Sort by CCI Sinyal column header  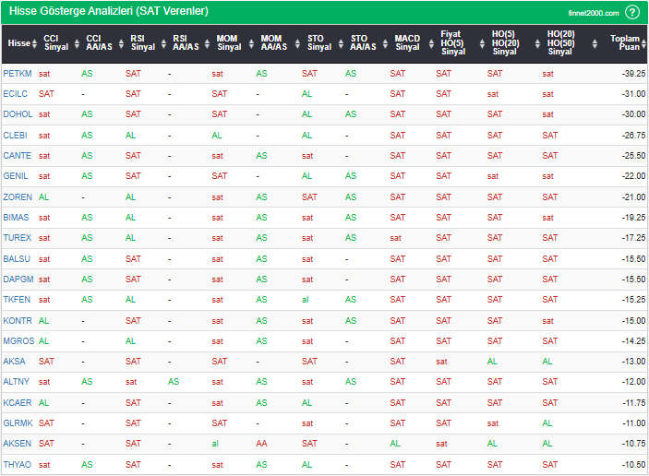coord(56,42)
